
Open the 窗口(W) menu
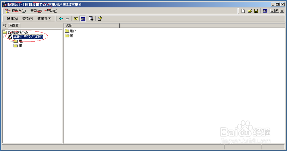36,11
